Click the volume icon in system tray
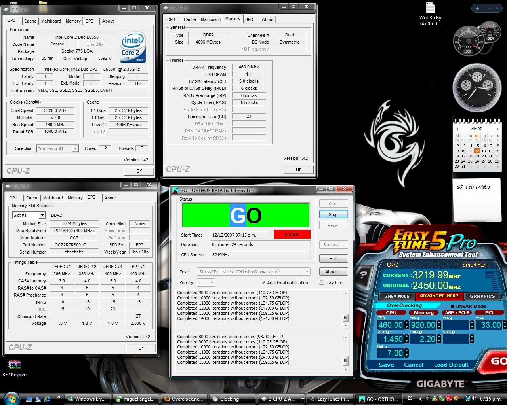 click(474, 398)
